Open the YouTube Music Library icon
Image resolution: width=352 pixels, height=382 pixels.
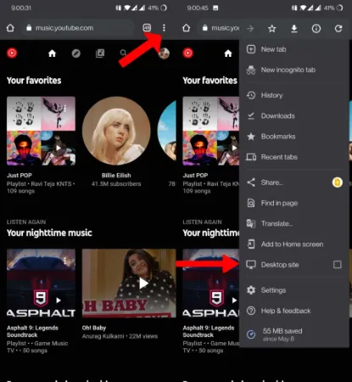[100, 53]
